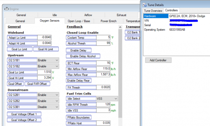This screenshot has width=210, height=126.
Task: Switch to the Open Loop / Base tab
Action: 79,21
